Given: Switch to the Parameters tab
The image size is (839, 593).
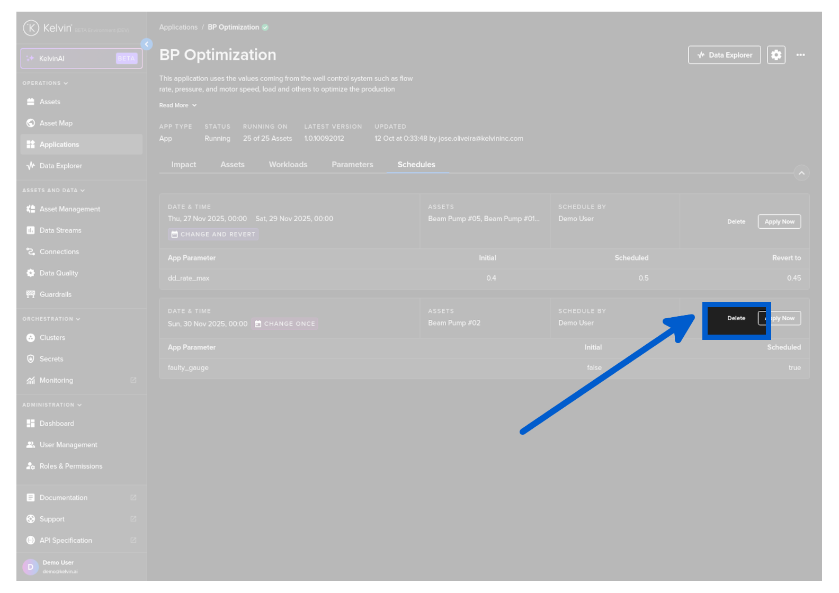Looking at the screenshot, I should 352,165.
